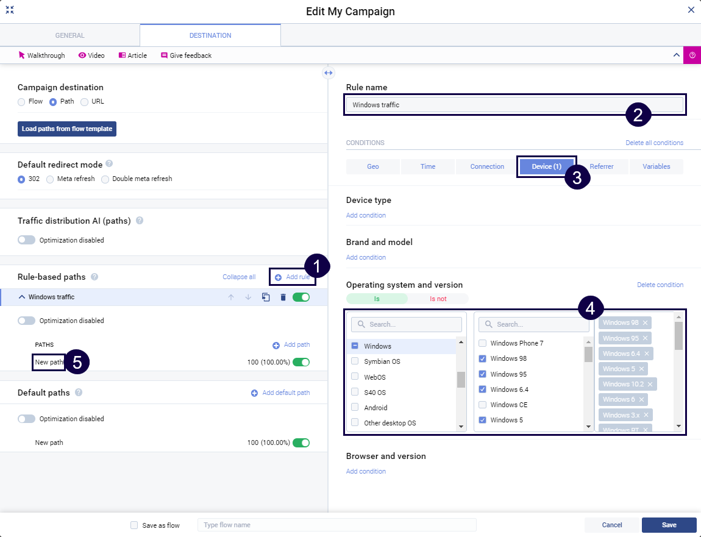Open the pink help question mark button
The image size is (701, 537).
[x=692, y=55]
